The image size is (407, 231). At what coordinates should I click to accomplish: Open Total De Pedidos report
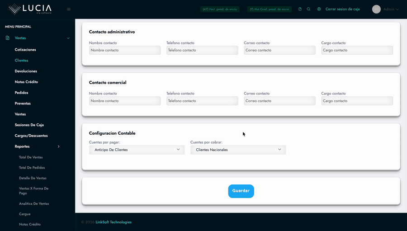[x=32, y=168]
